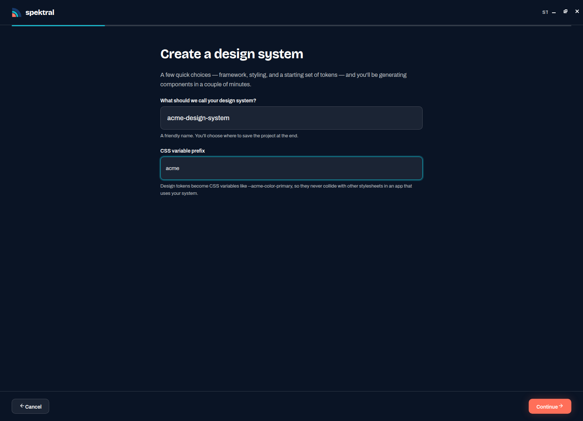The width and height of the screenshot is (583, 421).
Task: Click the Cancel button
Action: 30,406
